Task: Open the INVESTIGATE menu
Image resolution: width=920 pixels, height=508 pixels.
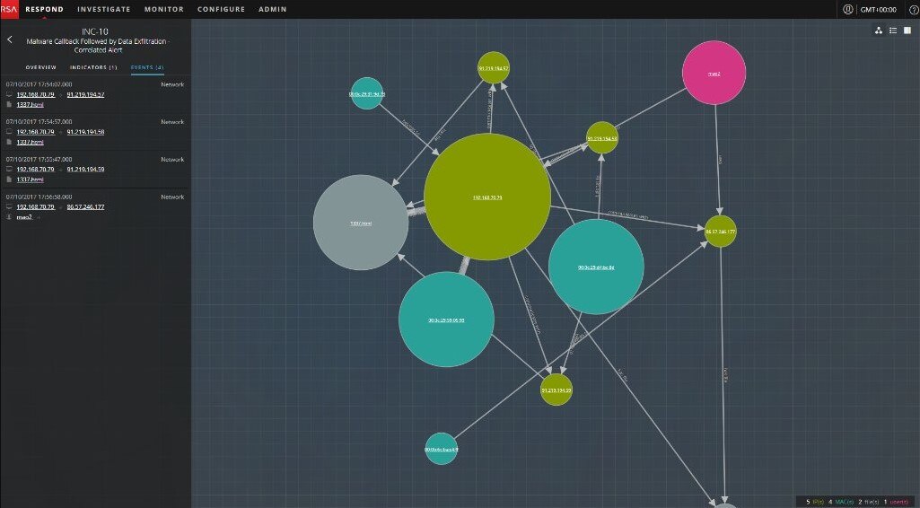Action: (103, 9)
